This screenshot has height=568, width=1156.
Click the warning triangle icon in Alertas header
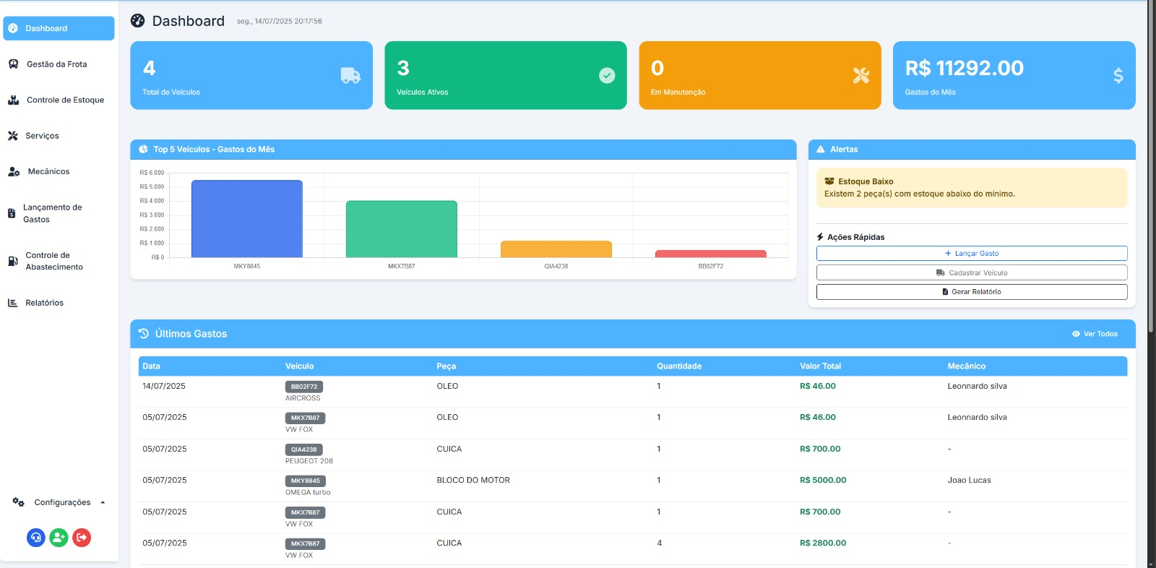[x=821, y=150]
